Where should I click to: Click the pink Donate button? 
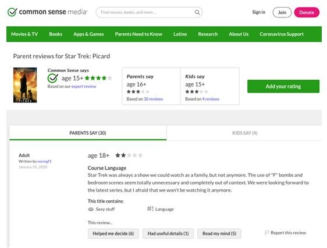tap(307, 12)
